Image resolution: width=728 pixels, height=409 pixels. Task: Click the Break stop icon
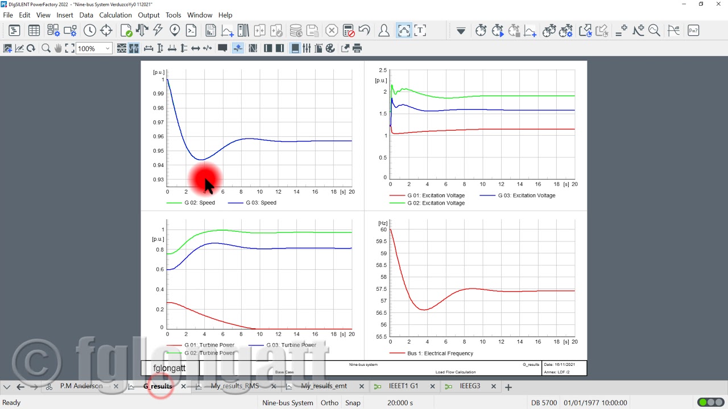[332, 31]
